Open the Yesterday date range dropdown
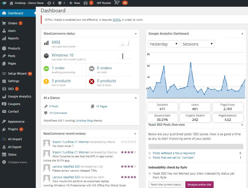This screenshot has height=188, width=248. (164, 44)
